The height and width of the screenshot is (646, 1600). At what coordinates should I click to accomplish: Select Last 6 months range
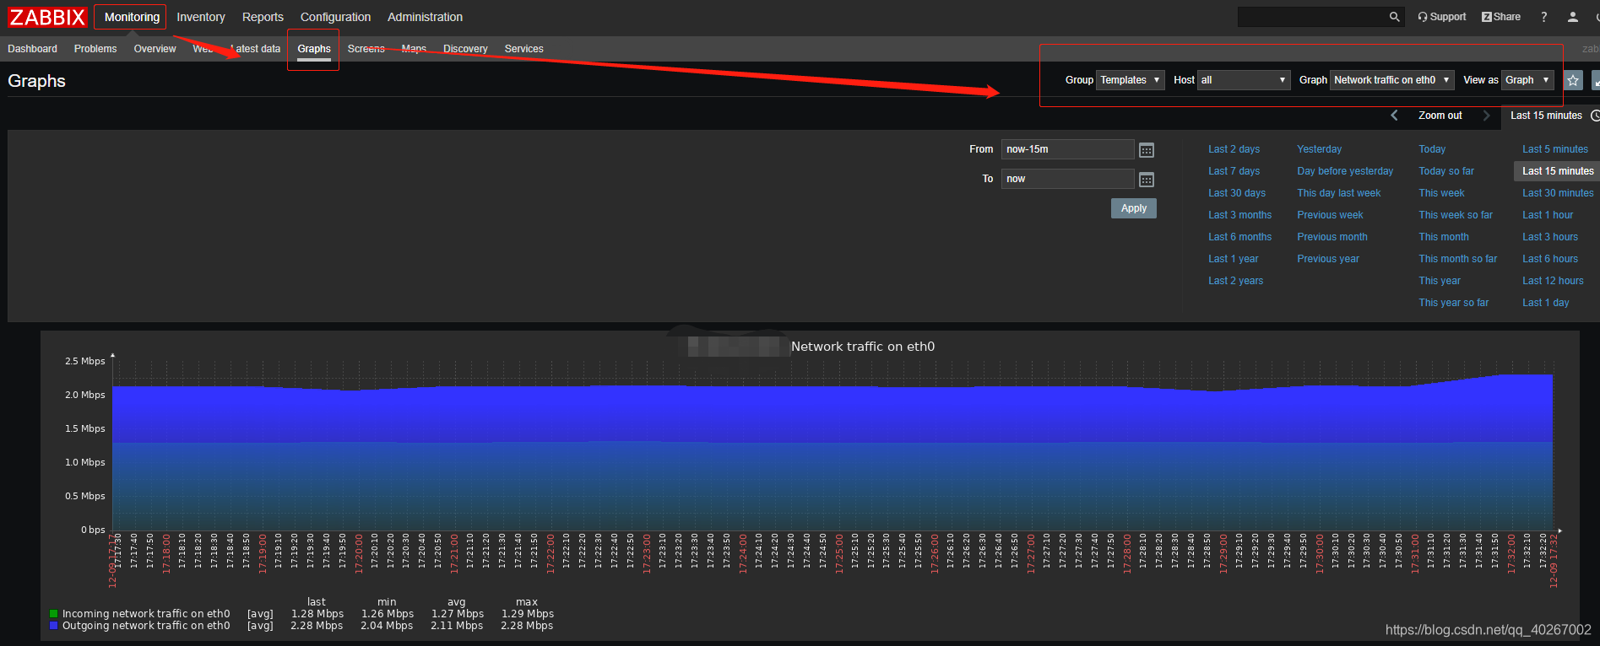(1239, 237)
